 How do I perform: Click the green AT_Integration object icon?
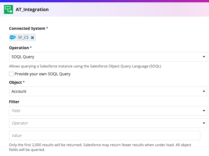(8, 9)
